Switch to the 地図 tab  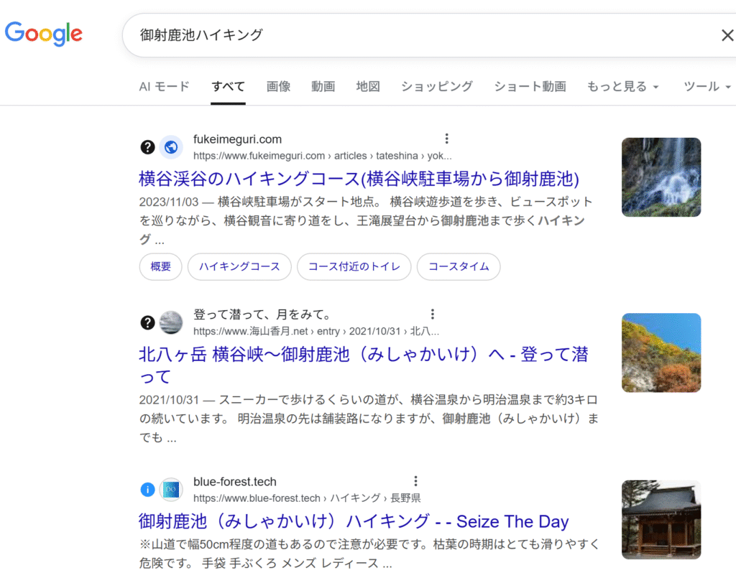point(368,87)
